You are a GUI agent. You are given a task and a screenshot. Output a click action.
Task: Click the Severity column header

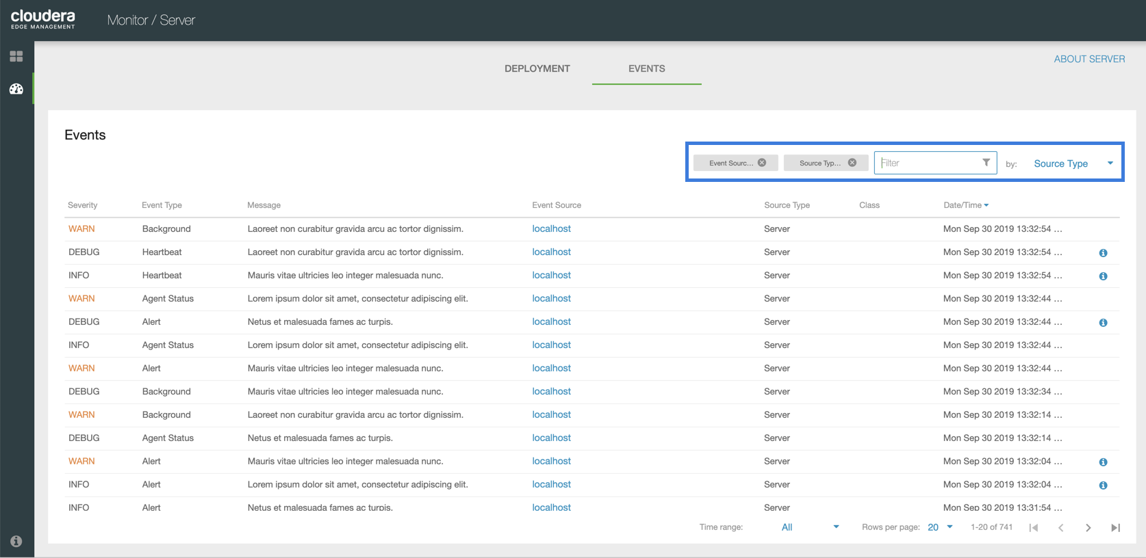[x=83, y=205]
